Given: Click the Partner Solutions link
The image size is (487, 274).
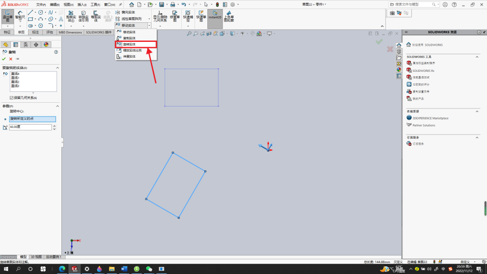Looking at the screenshot, I should (x=424, y=126).
